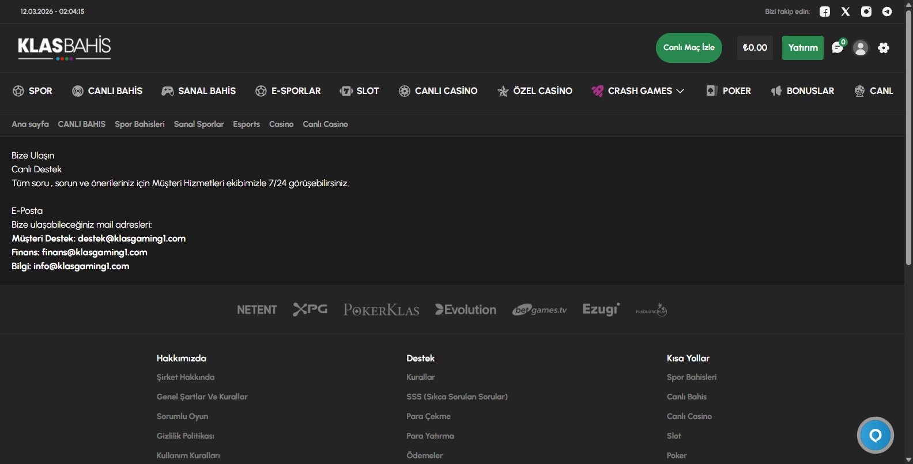Open the messages chat bubble icon
The height and width of the screenshot is (464, 913).
tap(837, 48)
